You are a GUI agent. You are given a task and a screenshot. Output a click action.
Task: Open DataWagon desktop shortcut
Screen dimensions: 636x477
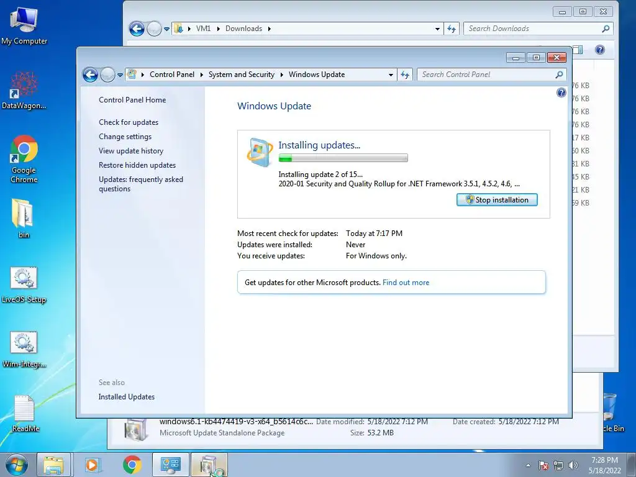24,91
